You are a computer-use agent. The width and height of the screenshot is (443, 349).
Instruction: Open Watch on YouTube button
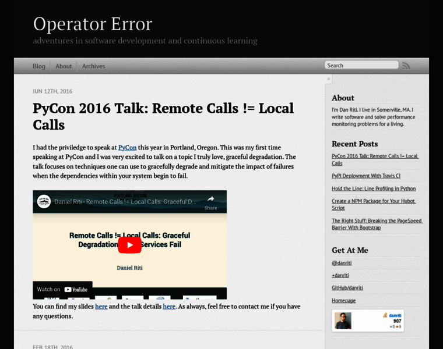62,290
